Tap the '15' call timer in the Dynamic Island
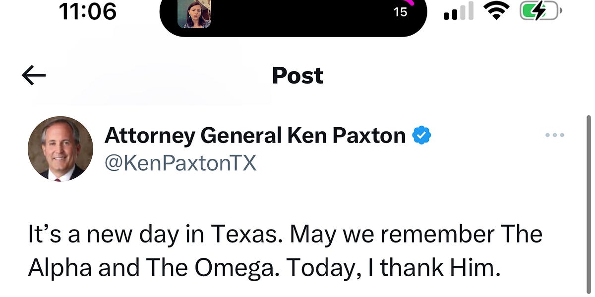 pyautogui.click(x=401, y=11)
